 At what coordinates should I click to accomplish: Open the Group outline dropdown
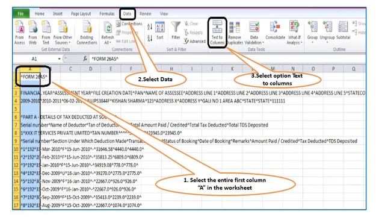pyautogui.click(x=312, y=33)
